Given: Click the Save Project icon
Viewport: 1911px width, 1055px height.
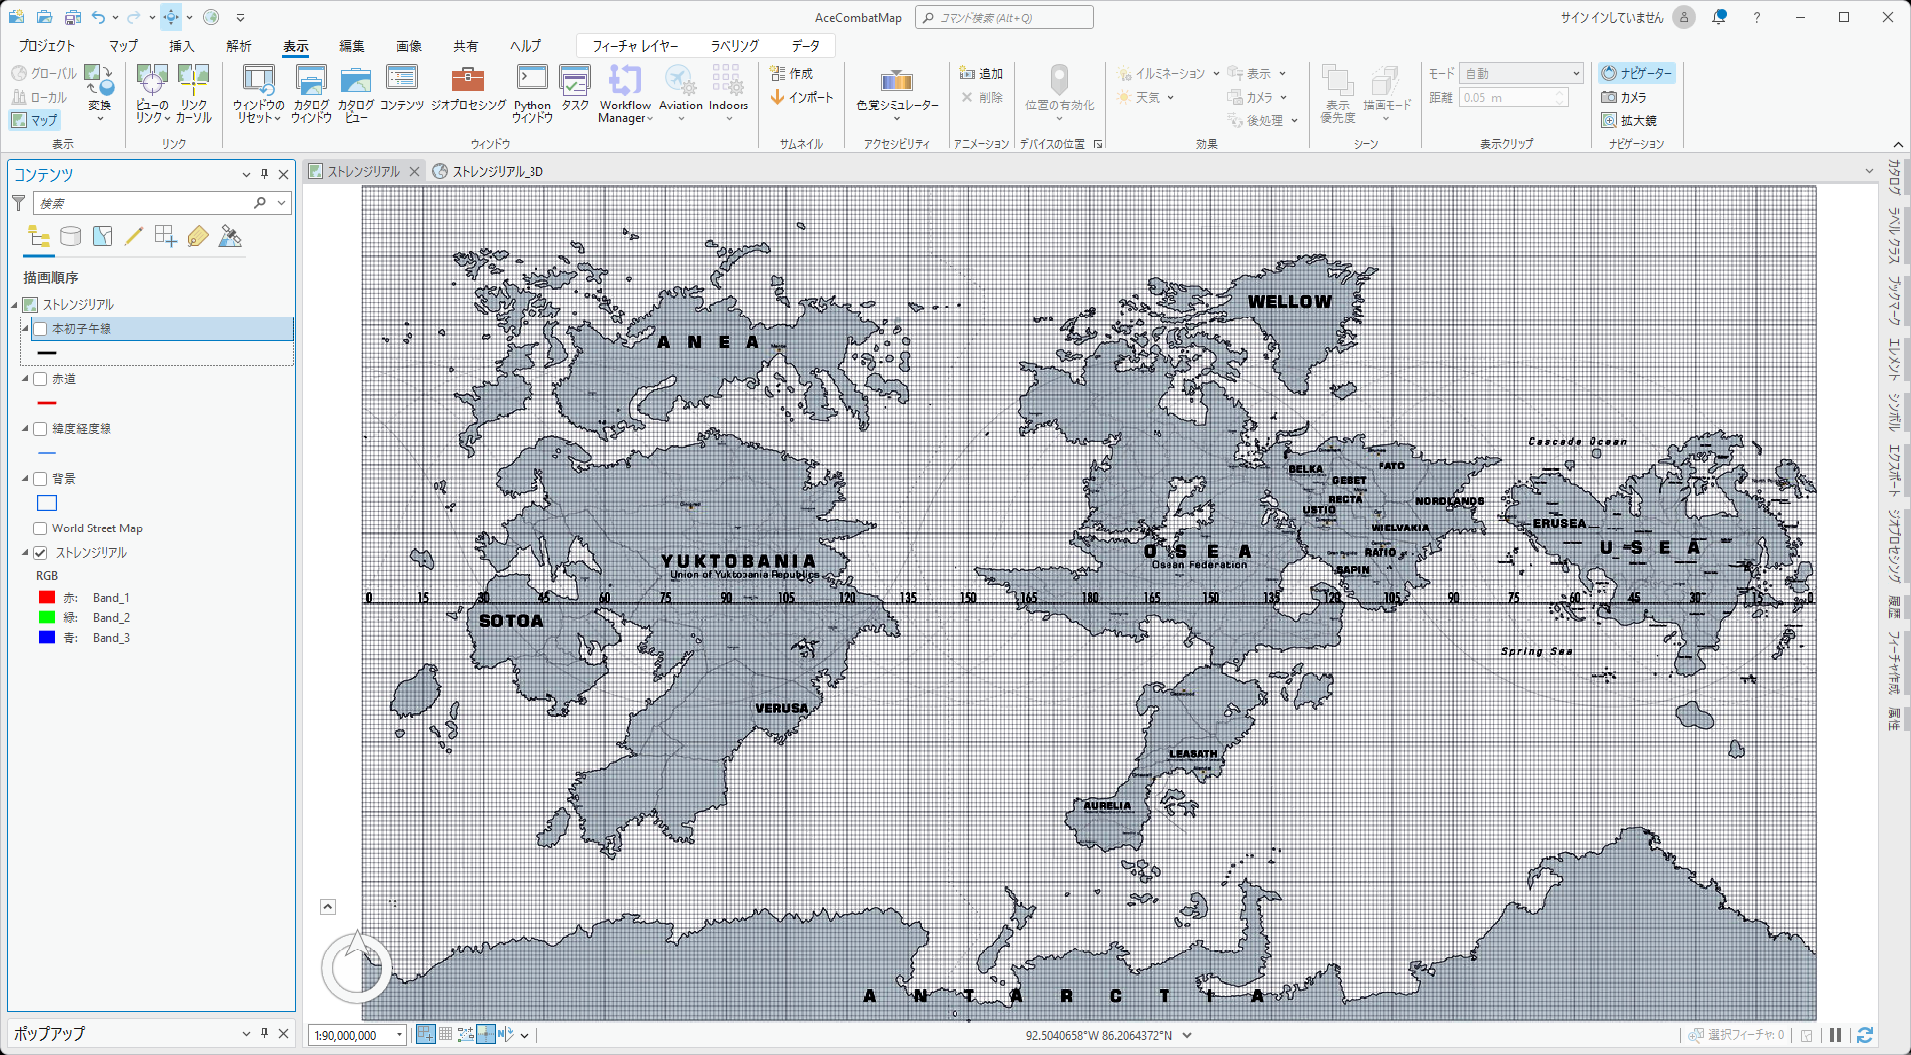Looking at the screenshot, I should 72,17.
